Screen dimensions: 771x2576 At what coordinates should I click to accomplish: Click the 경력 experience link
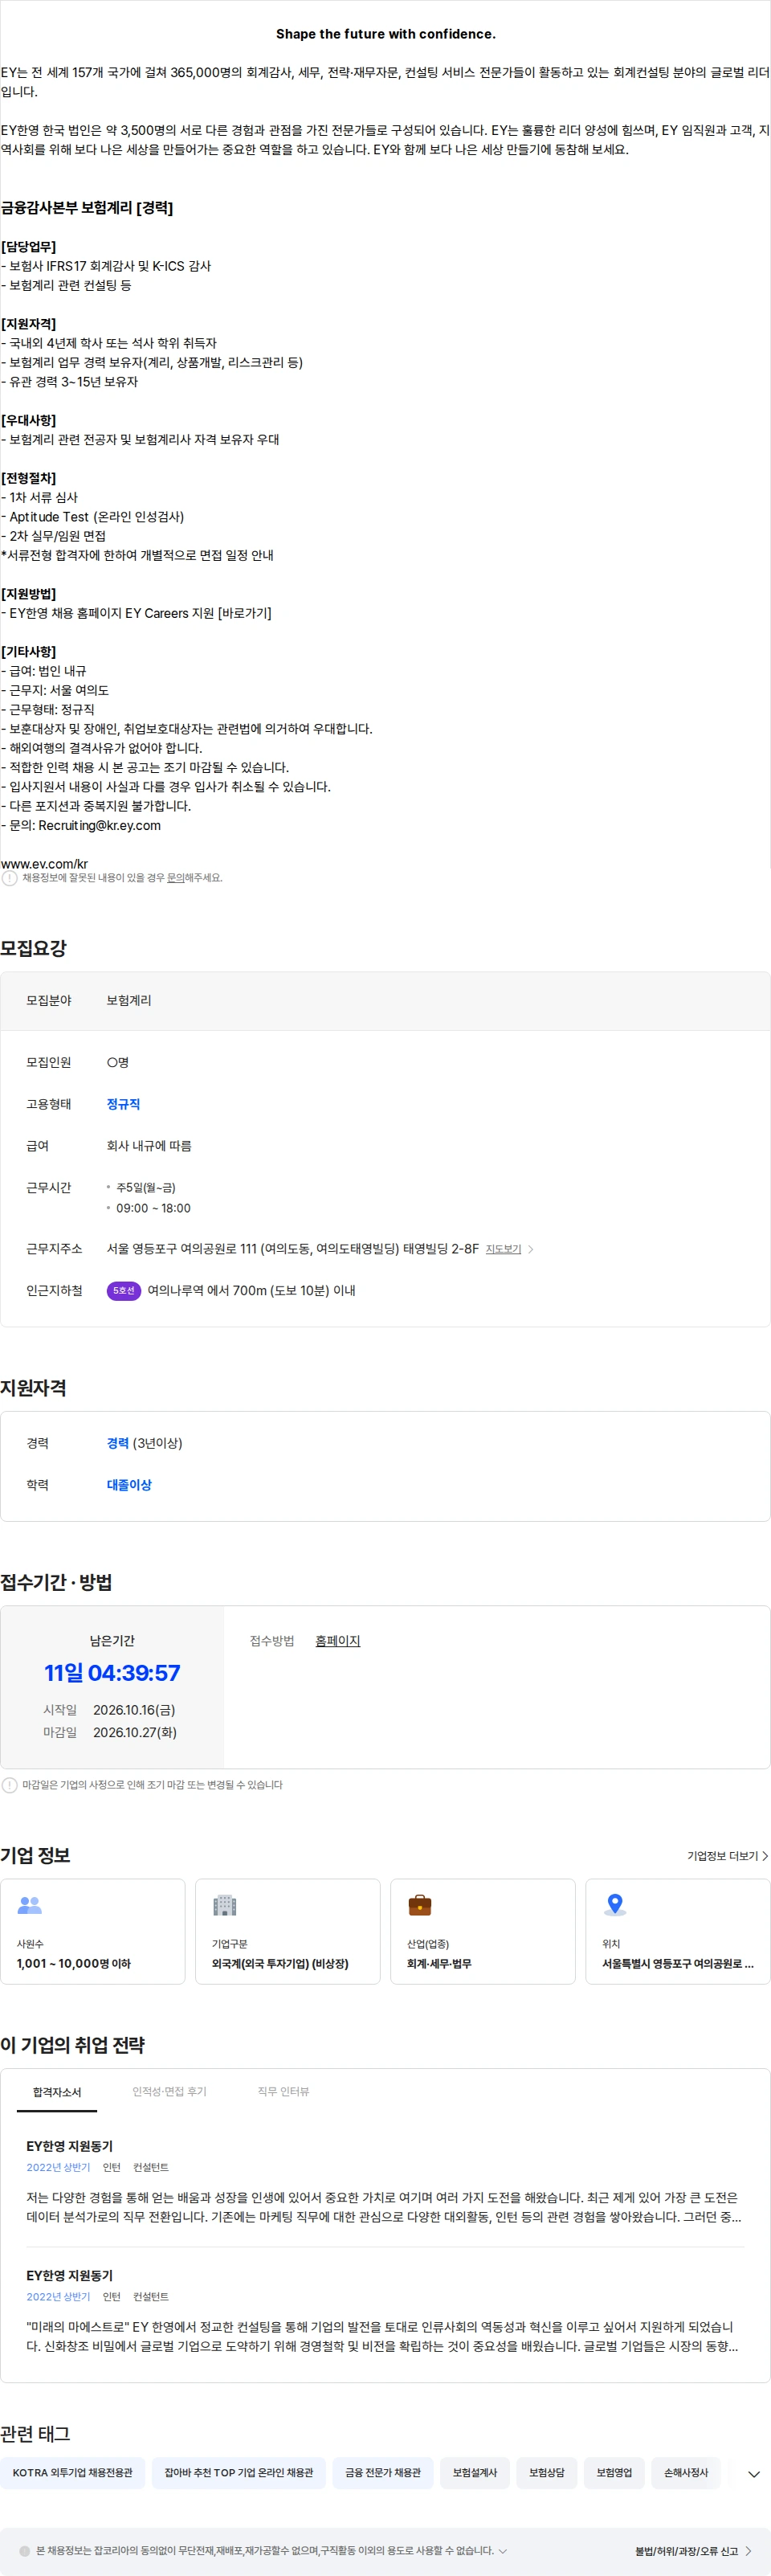[x=118, y=1443]
